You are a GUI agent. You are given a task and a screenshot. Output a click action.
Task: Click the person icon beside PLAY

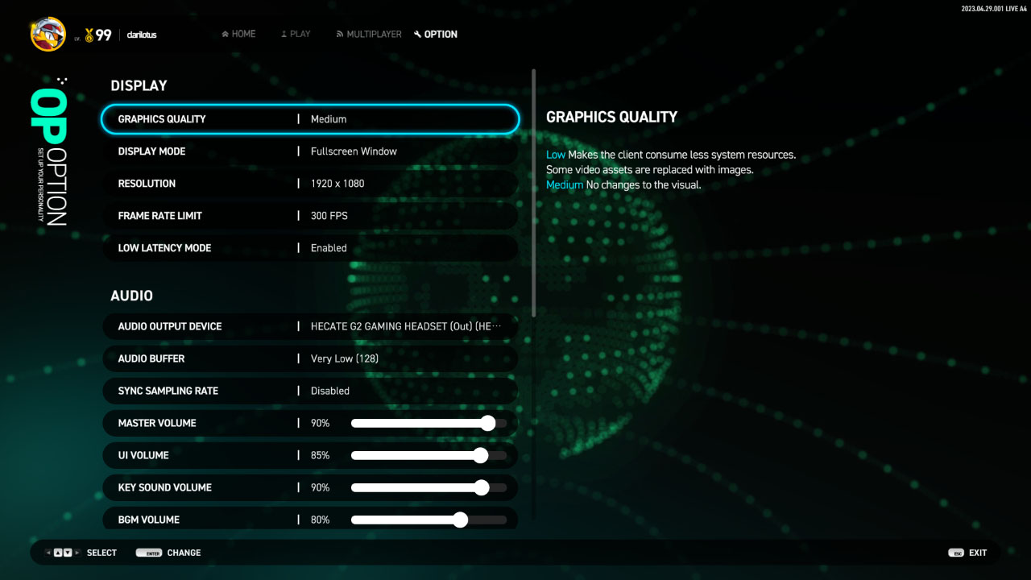click(284, 35)
